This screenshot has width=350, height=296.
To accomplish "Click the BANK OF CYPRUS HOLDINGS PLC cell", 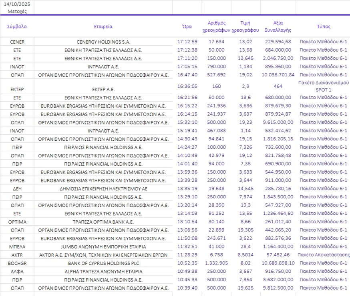I will (x=103, y=263).
